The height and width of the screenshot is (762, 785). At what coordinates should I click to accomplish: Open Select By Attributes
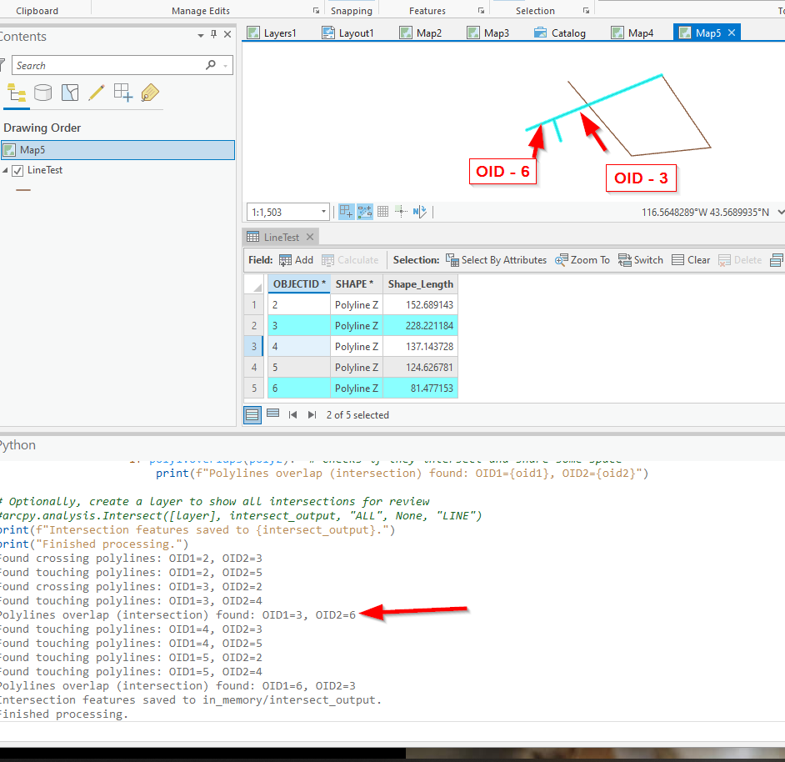[496, 260]
